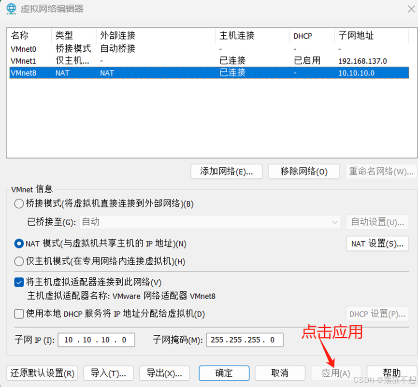Open NAT 设置(S)... dialog

coord(377,244)
